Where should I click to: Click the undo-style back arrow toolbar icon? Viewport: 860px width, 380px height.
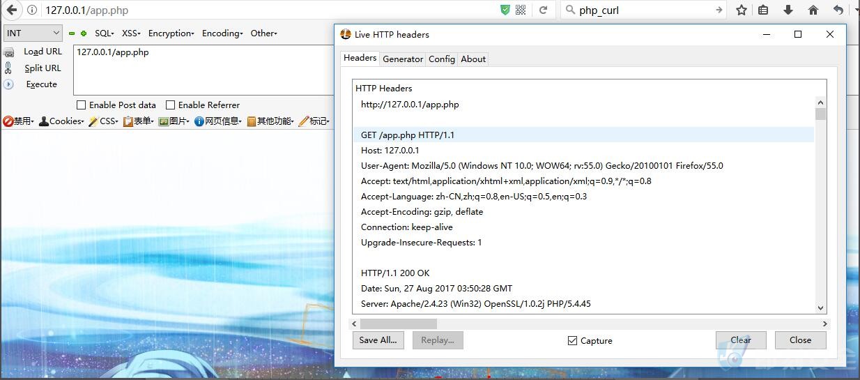pyautogui.click(x=838, y=10)
